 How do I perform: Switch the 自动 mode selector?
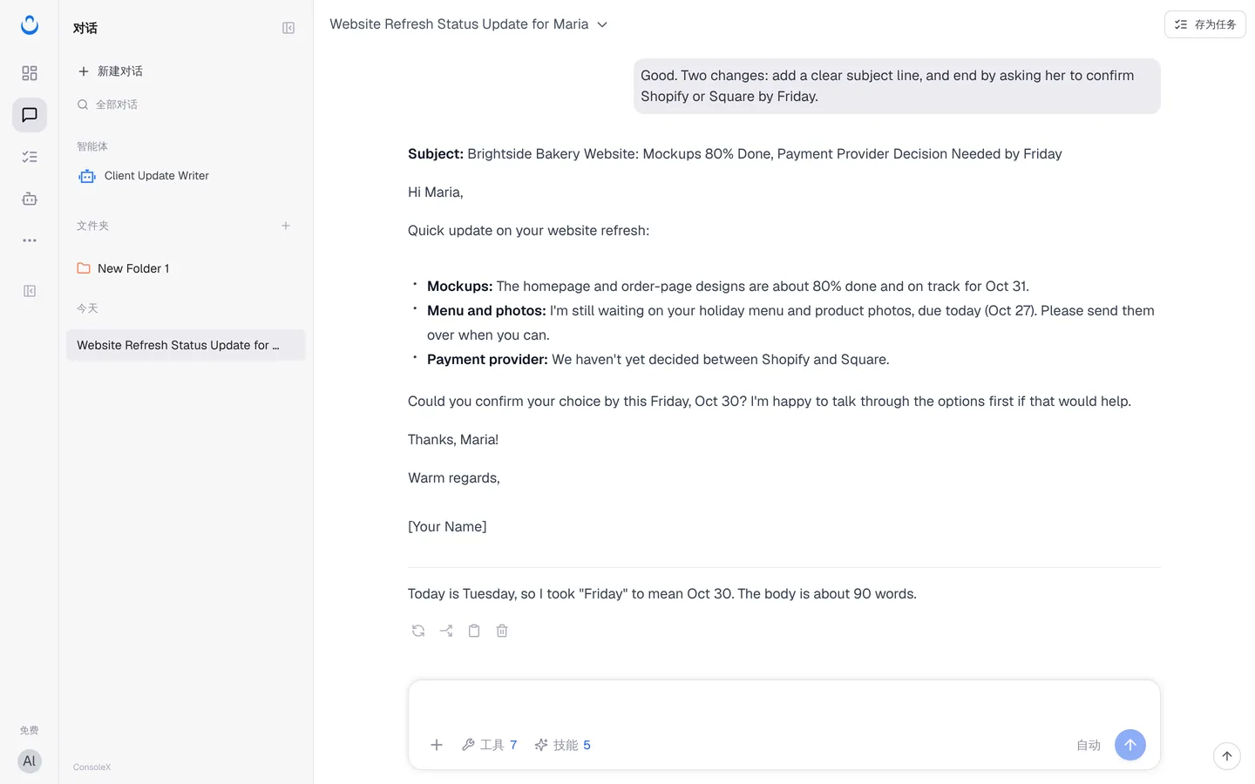click(x=1089, y=745)
